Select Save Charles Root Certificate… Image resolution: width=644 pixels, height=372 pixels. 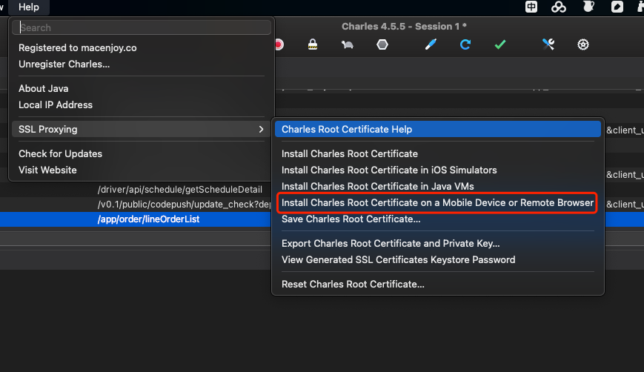[351, 219]
